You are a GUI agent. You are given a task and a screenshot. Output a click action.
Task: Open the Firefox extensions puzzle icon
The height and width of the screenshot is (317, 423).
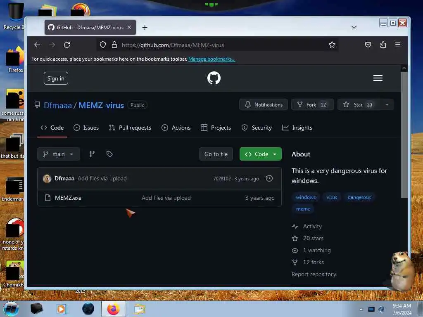click(x=383, y=45)
